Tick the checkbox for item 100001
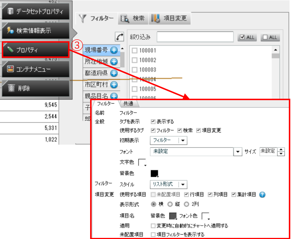The width and height of the screenshot is (291, 239). [135, 51]
